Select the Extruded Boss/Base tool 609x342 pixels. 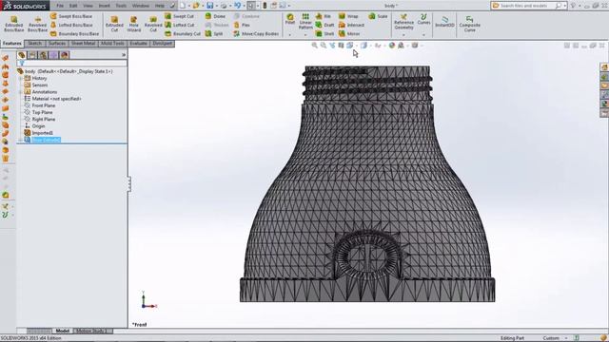14,24
